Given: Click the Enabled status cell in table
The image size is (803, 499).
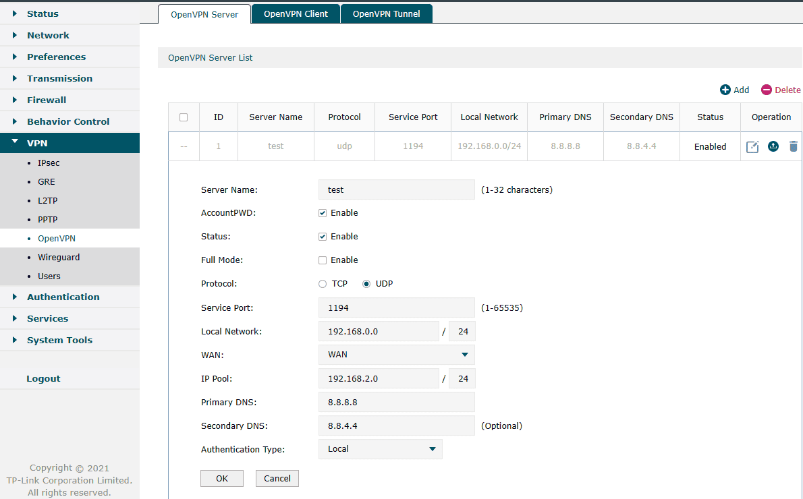Looking at the screenshot, I should [710, 146].
